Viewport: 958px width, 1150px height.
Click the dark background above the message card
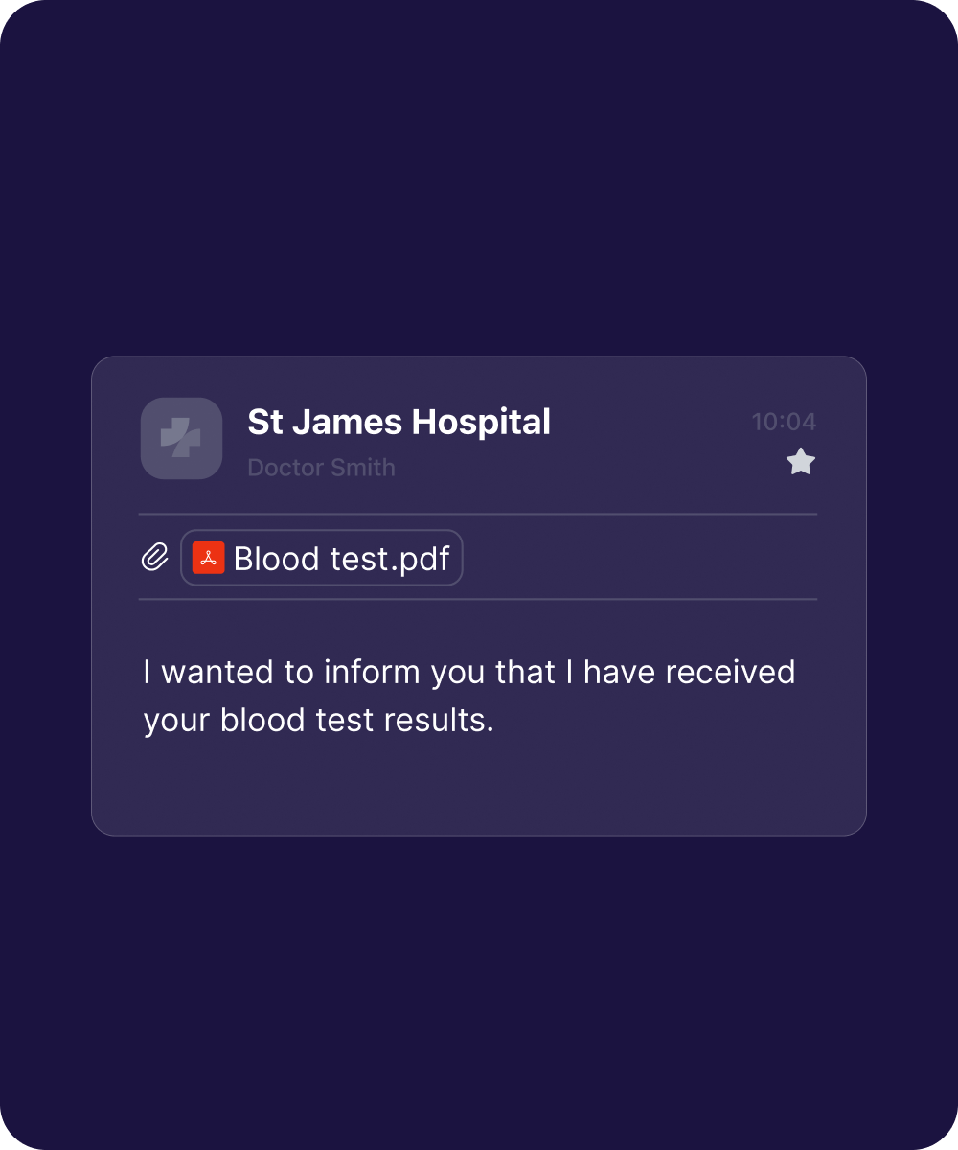(479, 192)
